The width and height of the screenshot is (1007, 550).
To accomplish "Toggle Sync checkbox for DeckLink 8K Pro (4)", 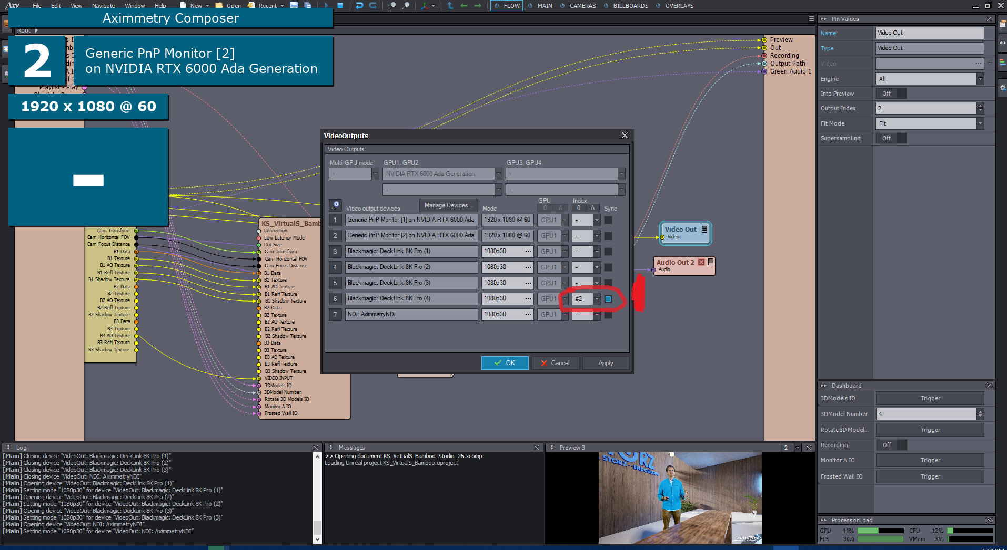I will [x=608, y=299].
